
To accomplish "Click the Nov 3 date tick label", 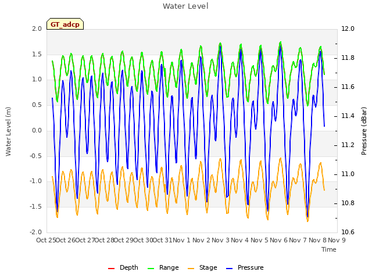I will (x=221, y=240).
